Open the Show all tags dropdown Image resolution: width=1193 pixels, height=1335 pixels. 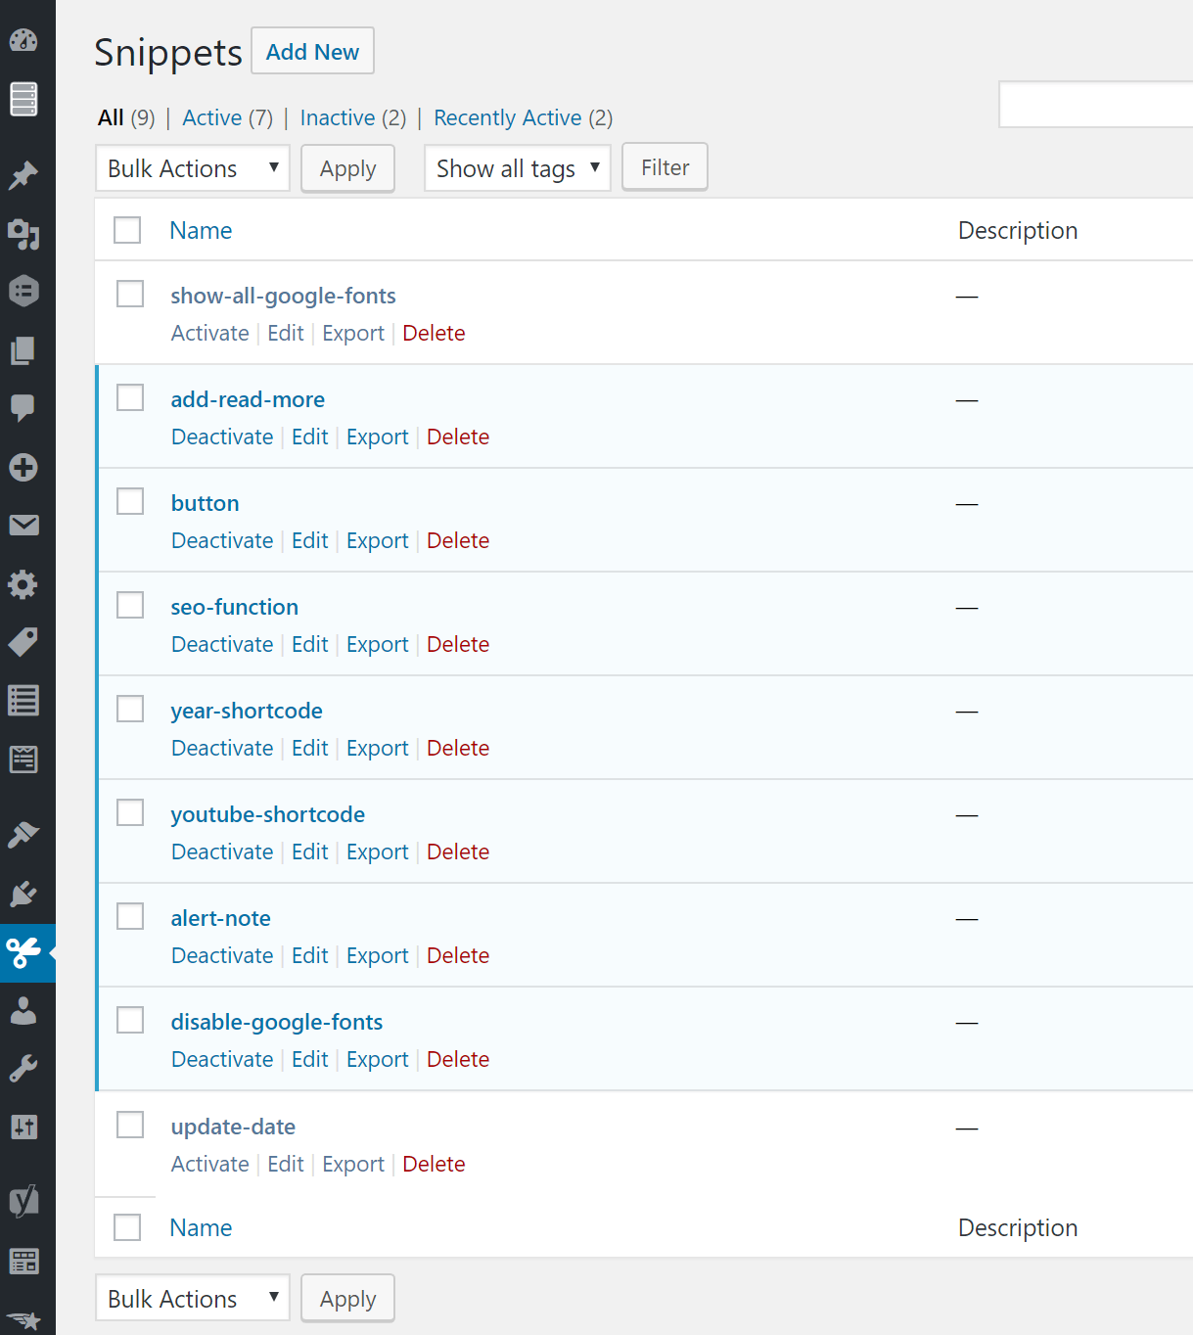(517, 167)
